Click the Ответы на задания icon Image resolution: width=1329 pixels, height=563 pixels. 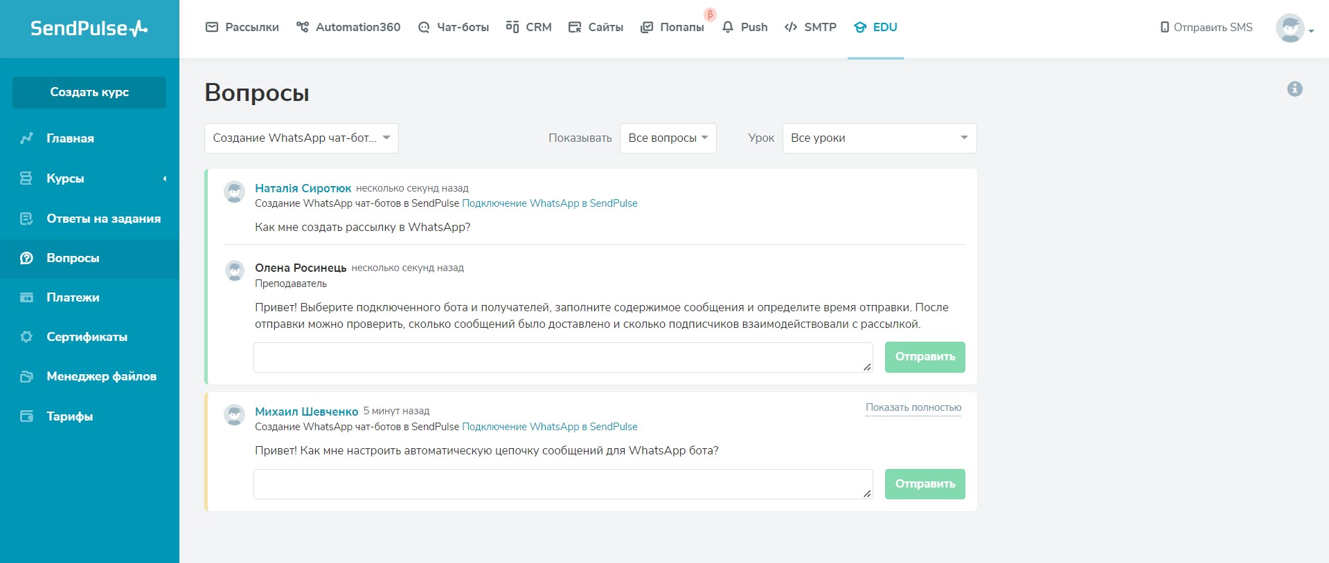(26, 219)
